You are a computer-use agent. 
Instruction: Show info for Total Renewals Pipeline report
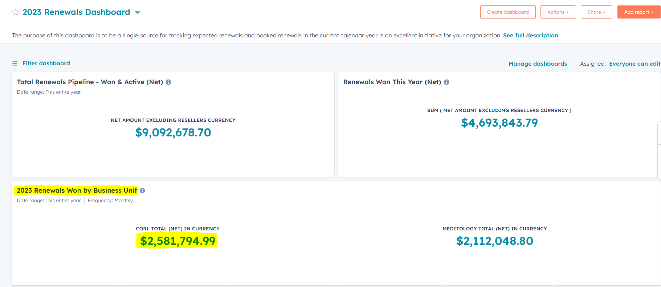168,82
